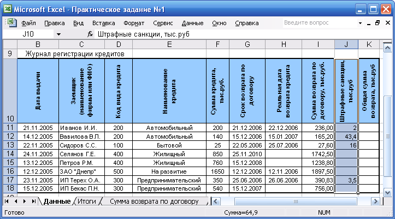Click the select-all corner of the grid
The height and width of the screenshot is (219, 395).
click(10, 45)
